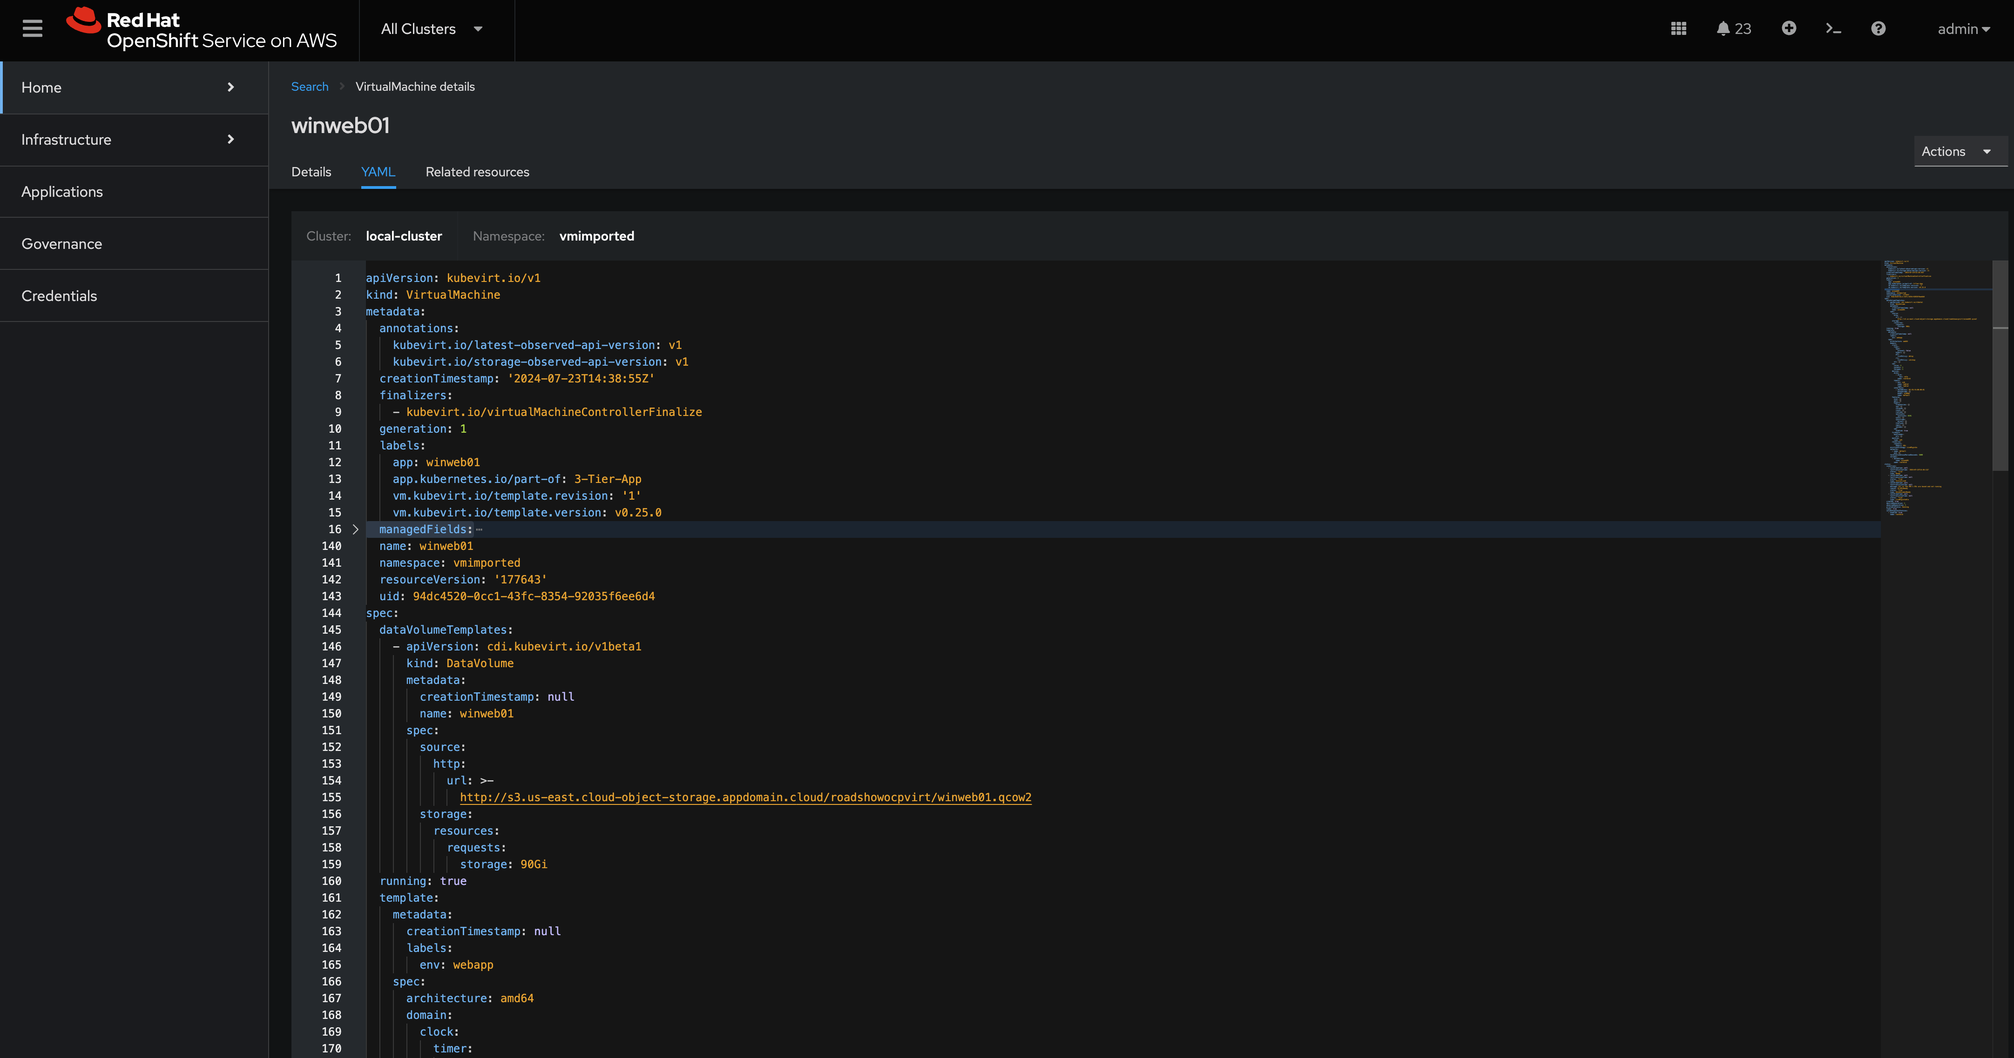Open the All Clusters dropdown
The image size is (2014, 1058).
pyautogui.click(x=432, y=29)
